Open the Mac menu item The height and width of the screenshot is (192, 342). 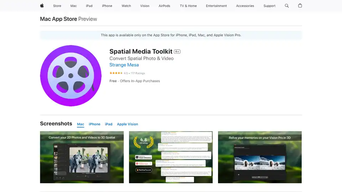tap(73, 6)
